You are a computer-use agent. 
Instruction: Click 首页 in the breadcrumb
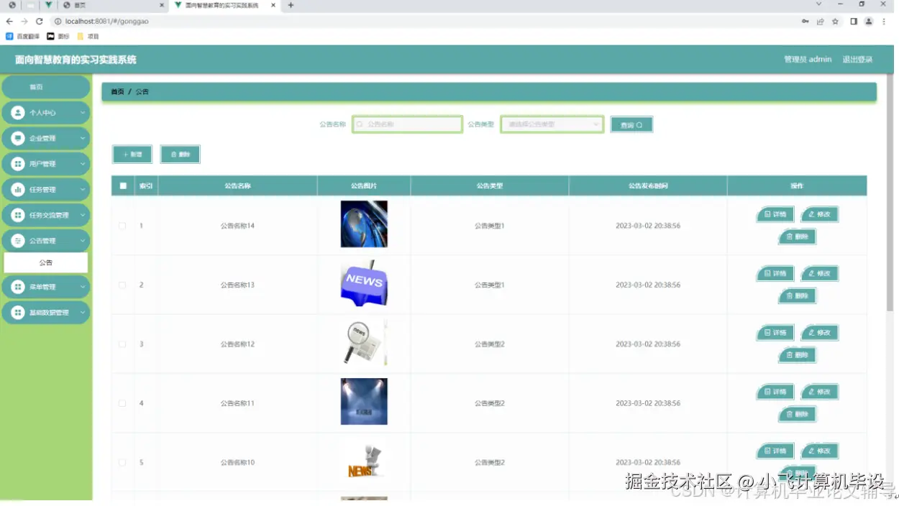coord(117,92)
